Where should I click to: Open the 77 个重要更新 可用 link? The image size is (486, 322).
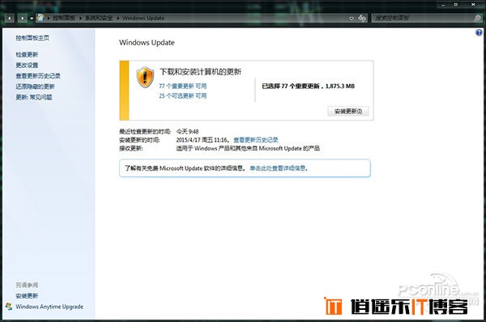click(x=182, y=86)
